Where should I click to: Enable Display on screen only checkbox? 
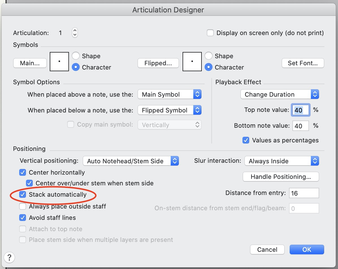[210, 33]
